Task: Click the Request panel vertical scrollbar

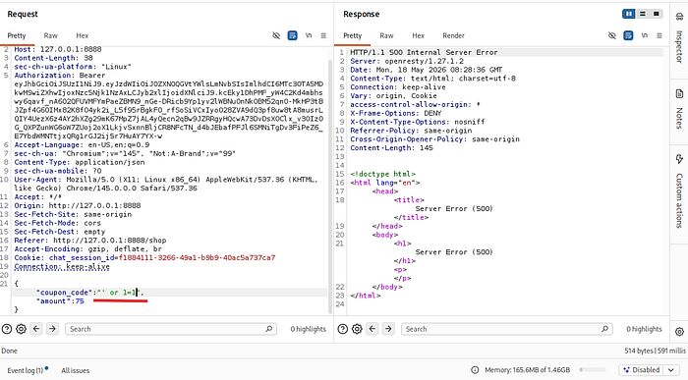Action: pos(330,187)
